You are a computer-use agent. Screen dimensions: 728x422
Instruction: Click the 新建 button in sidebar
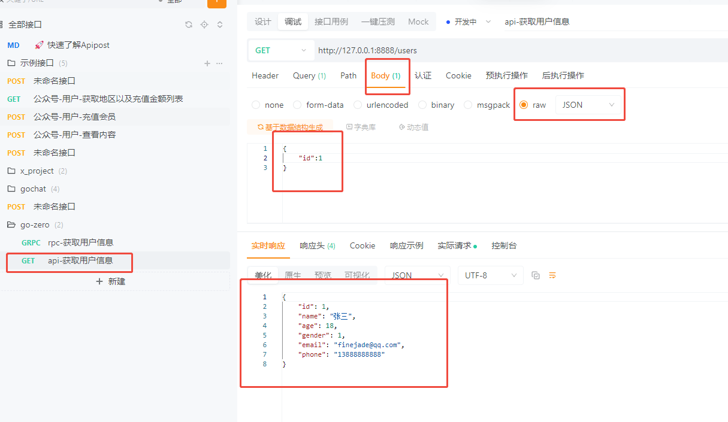(x=111, y=281)
